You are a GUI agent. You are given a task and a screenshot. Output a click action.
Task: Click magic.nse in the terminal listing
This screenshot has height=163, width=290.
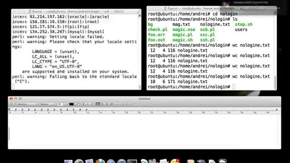(x=184, y=29)
